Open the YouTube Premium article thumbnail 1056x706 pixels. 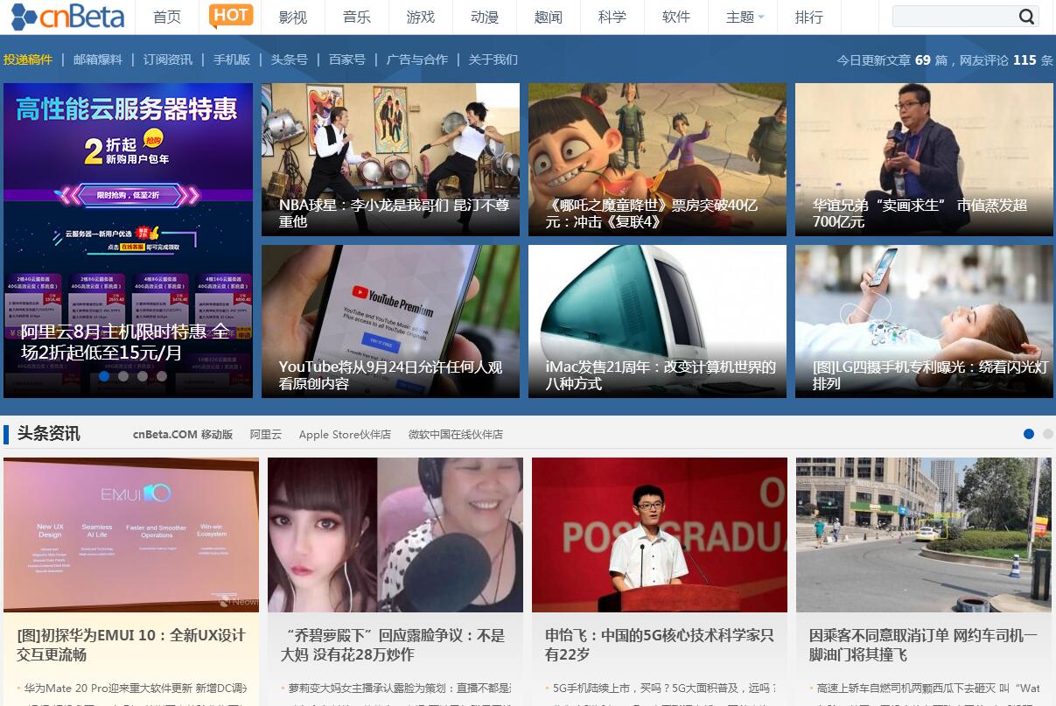pyautogui.click(x=390, y=321)
